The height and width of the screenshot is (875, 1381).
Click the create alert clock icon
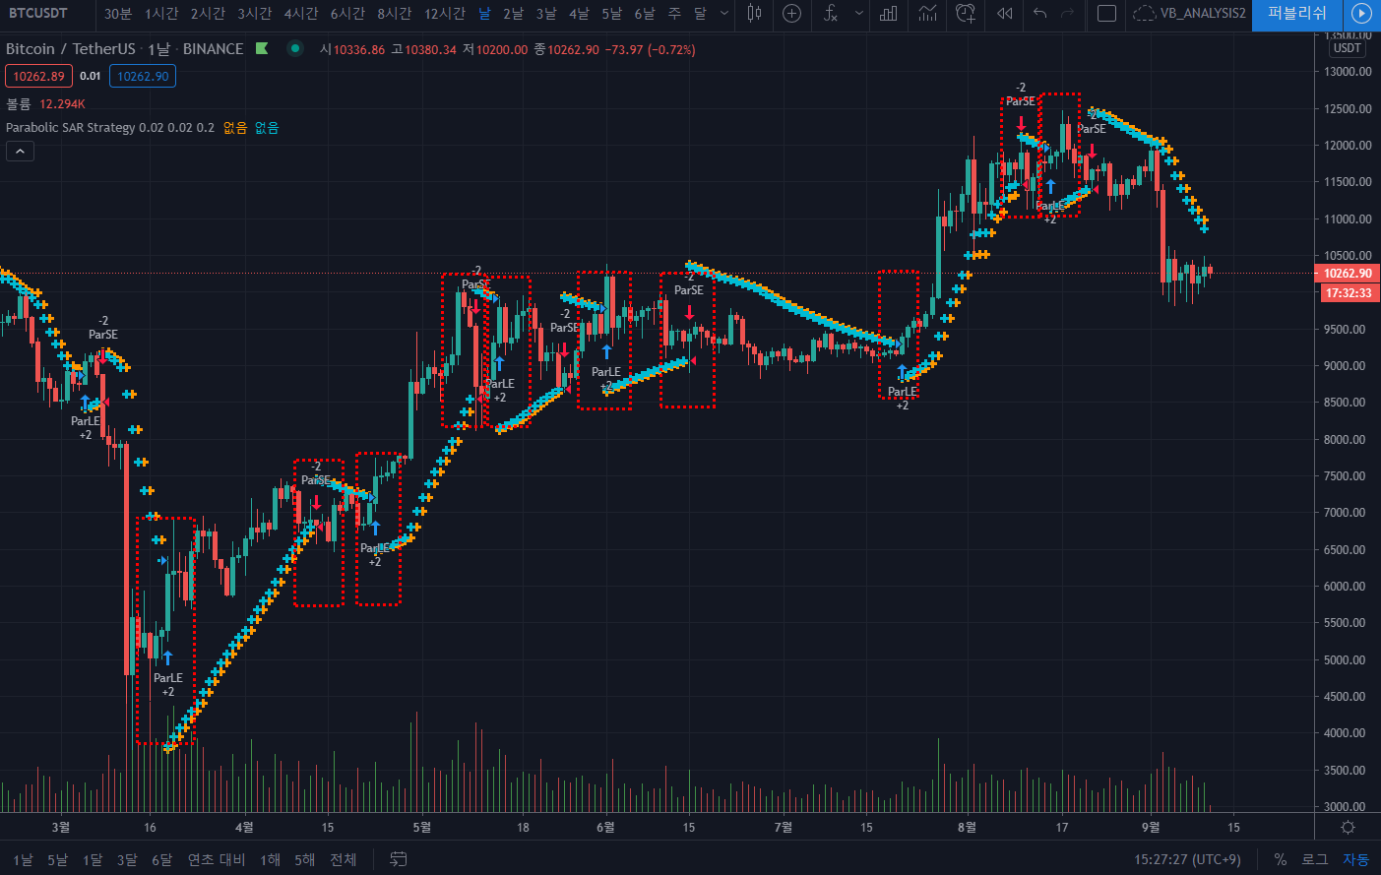tap(966, 14)
